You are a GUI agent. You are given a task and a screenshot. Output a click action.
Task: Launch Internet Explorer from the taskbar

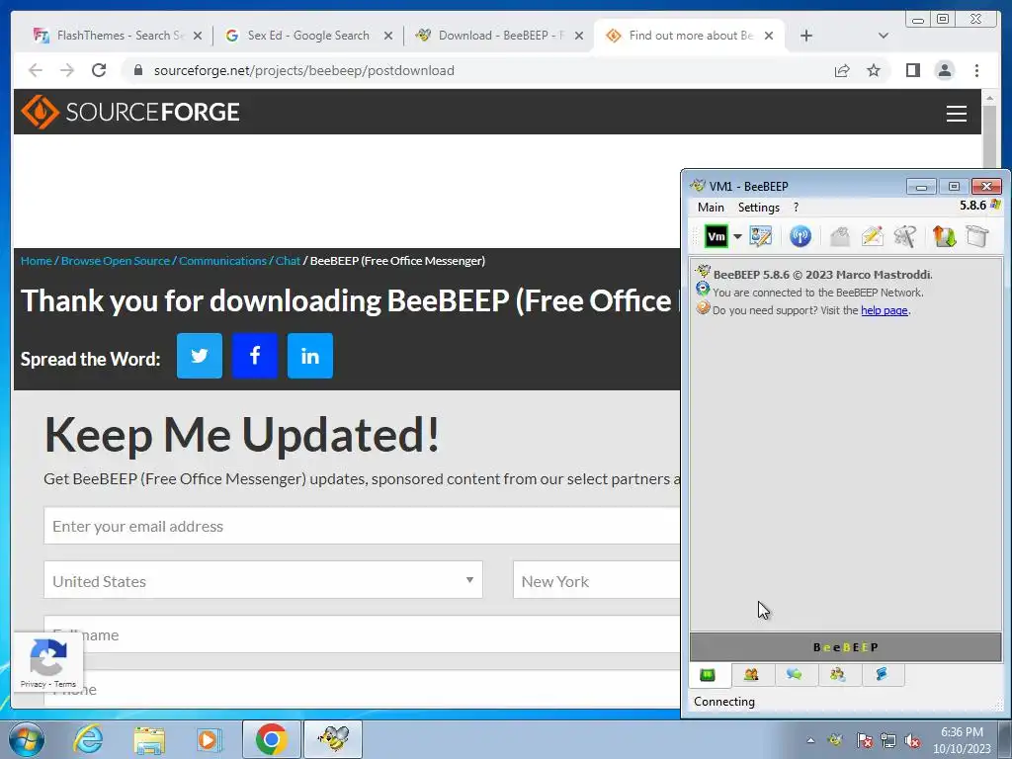click(88, 739)
